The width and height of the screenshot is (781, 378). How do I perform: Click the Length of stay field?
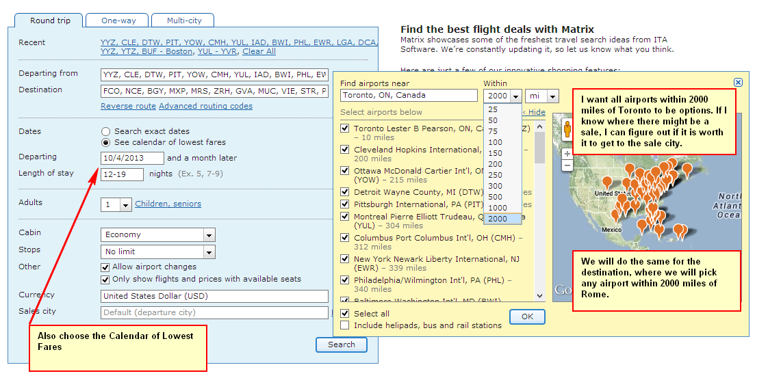[x=122, y=174]
